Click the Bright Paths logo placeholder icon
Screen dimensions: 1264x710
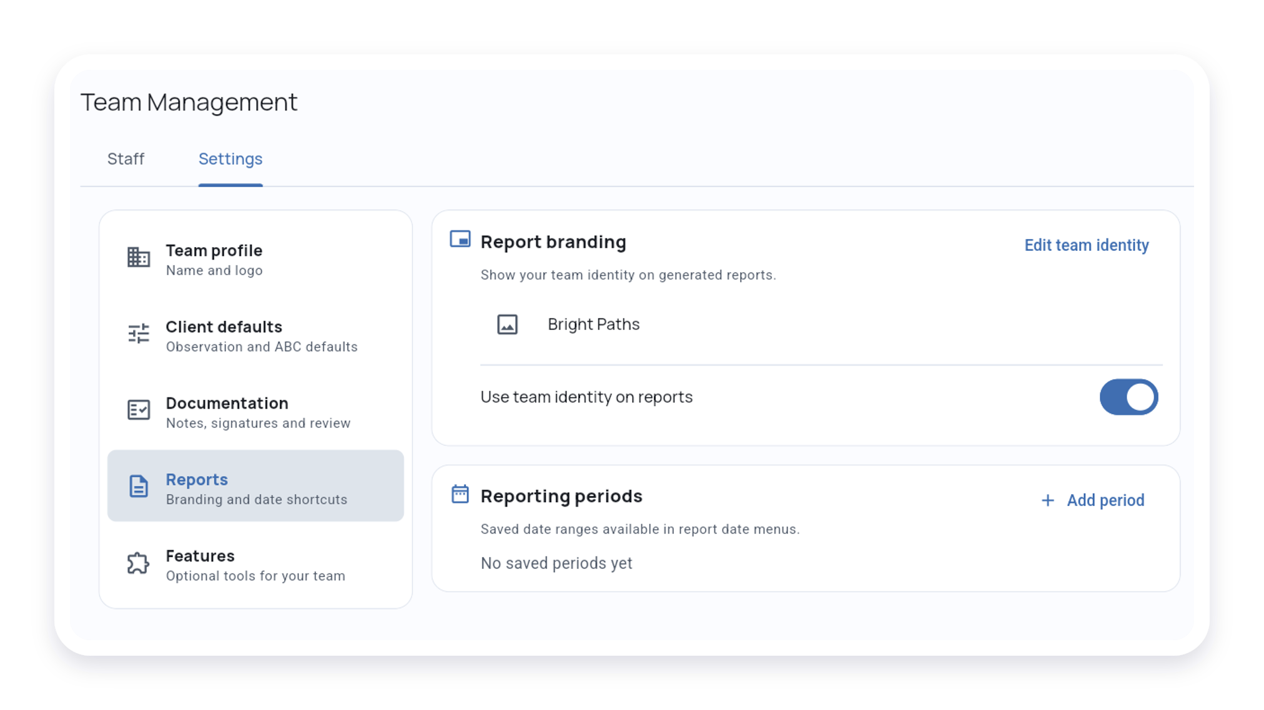click(507, 324)
